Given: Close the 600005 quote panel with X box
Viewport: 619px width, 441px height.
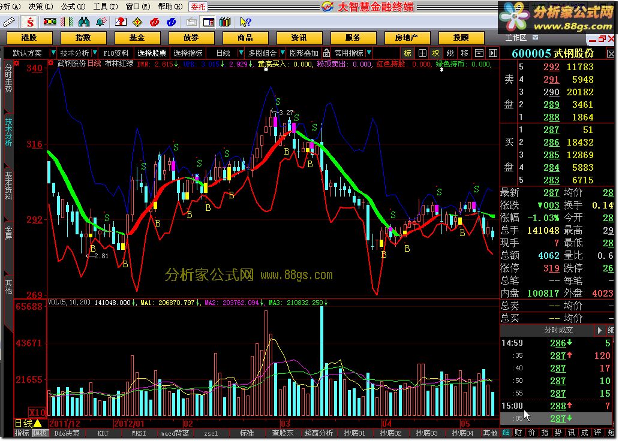Looking at the screenshot, I should (611, 53).
